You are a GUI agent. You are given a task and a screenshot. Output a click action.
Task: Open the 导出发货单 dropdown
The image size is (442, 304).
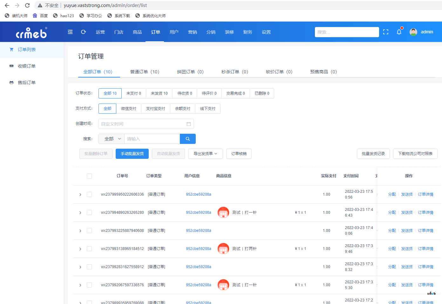click(206, 154)
